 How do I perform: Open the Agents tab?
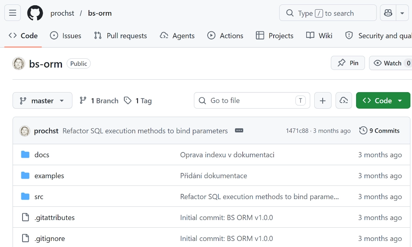point(177,35)
